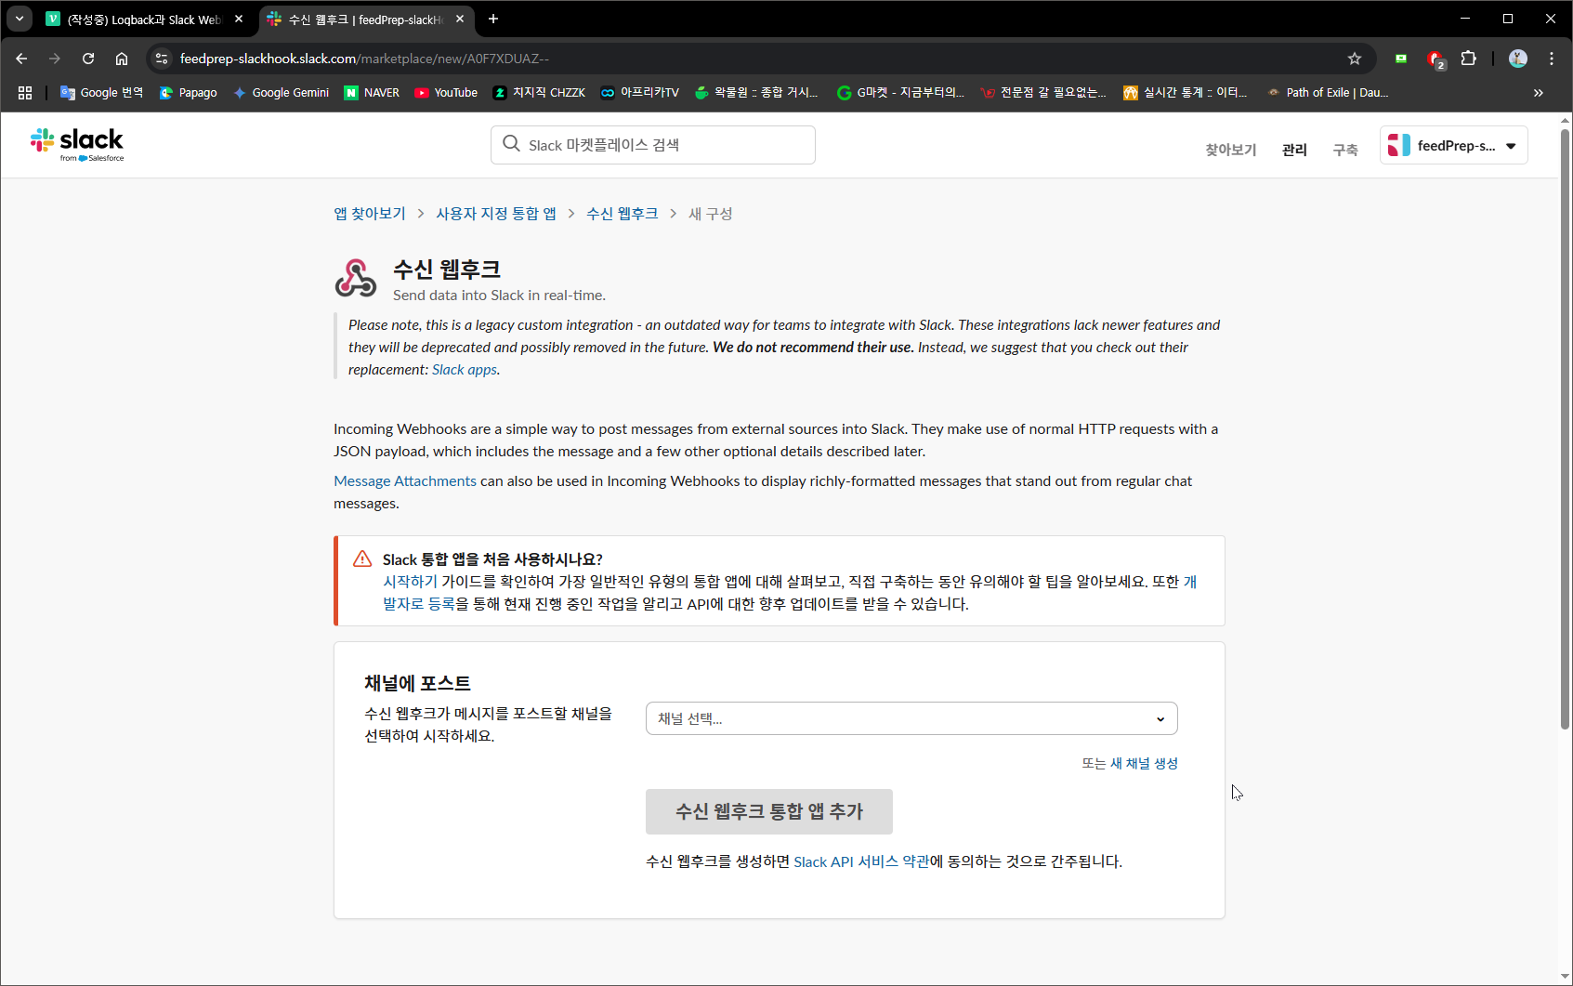Open Chrome three-dot menu

(x=1552, y=59)
